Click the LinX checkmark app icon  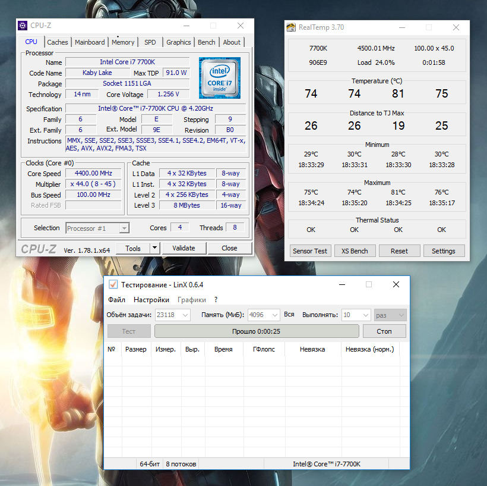coord(113,284)
